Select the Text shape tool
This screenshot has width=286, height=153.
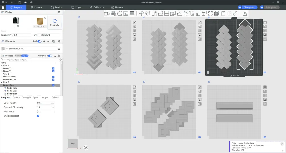192,13
